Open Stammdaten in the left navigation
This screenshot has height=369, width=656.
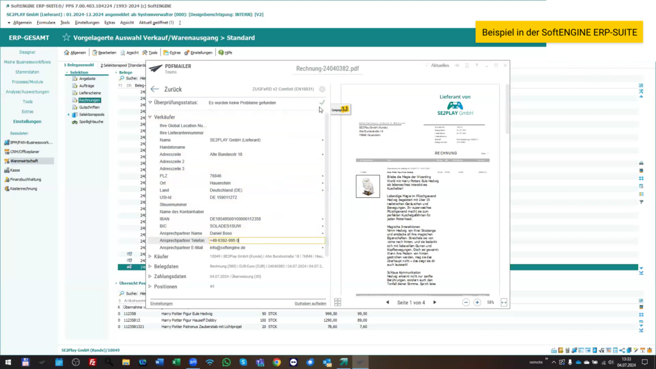click(27, 72)
